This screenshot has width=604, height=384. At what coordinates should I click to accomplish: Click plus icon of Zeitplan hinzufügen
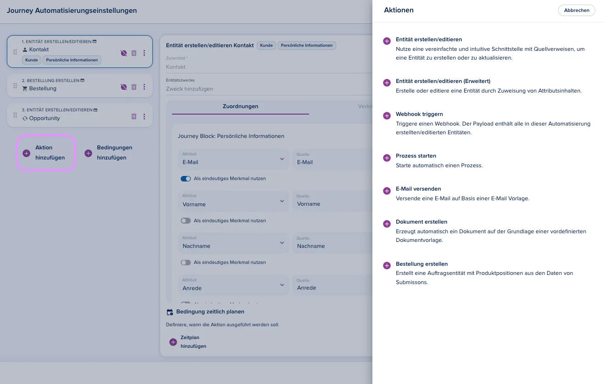pos(173,342)
